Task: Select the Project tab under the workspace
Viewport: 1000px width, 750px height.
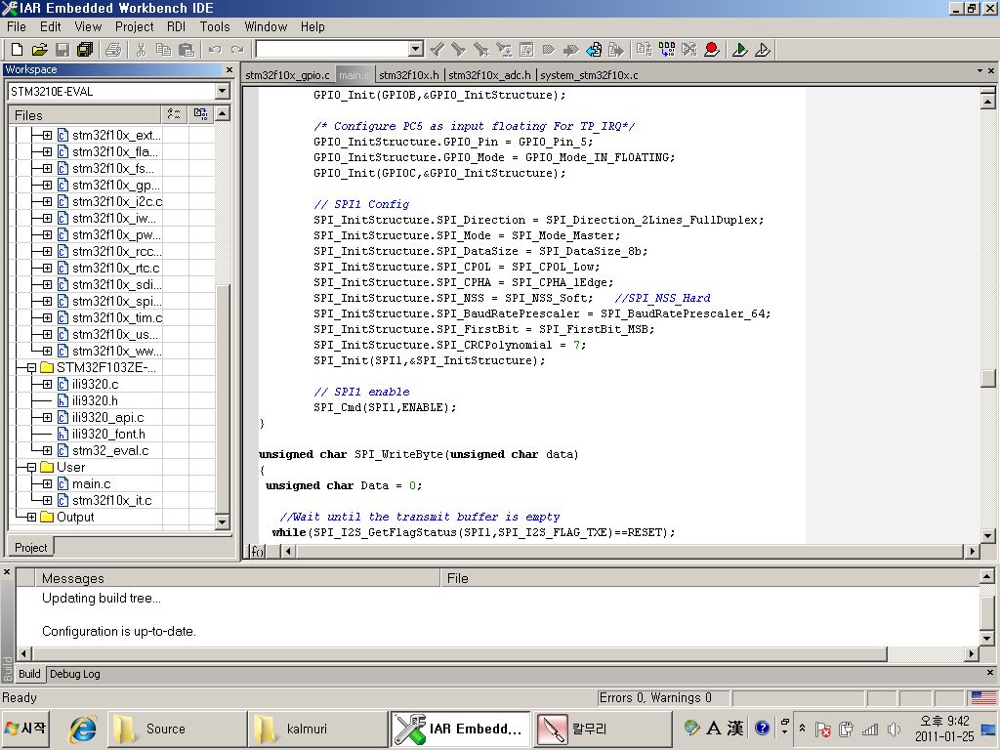Action: (x=30, y=547)
